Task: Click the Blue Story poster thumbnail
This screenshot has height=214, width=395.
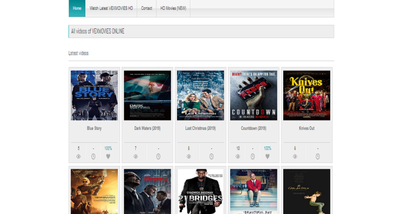Action: [x=94, y=96]
